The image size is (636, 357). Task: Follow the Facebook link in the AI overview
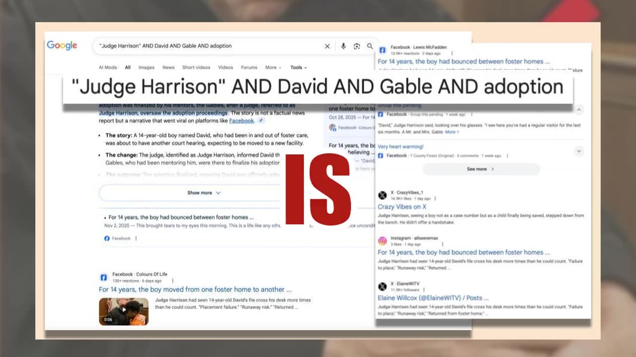pyautogui.click(x=241, y=120)
